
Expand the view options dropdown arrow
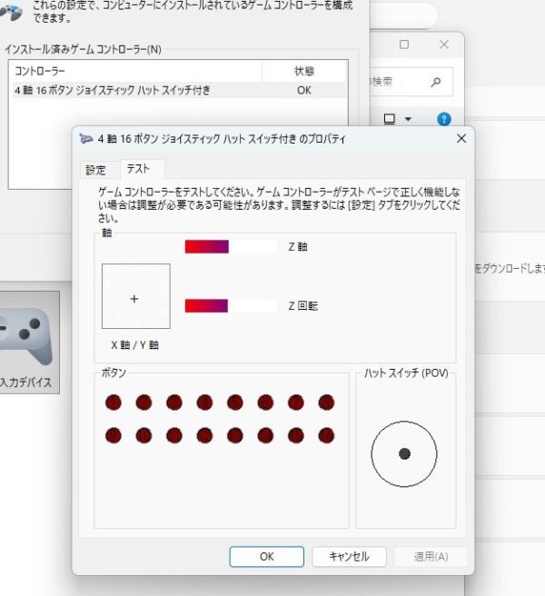point(408,119)
